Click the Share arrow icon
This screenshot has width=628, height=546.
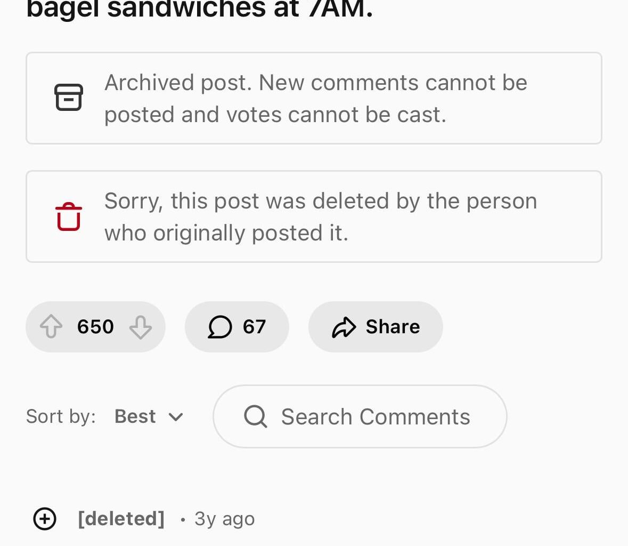tap(344, 327)
